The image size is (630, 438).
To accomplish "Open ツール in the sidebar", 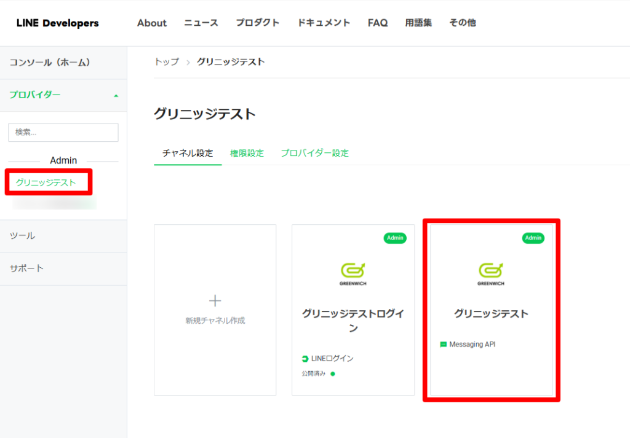I will pyautogui.click(x=63, y=236).
